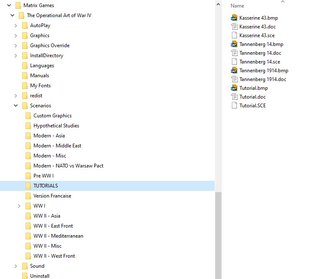Screen dimensions: 329x279
Task: Expand the AutoPlay folder chevron
Action: pos(16,25)
